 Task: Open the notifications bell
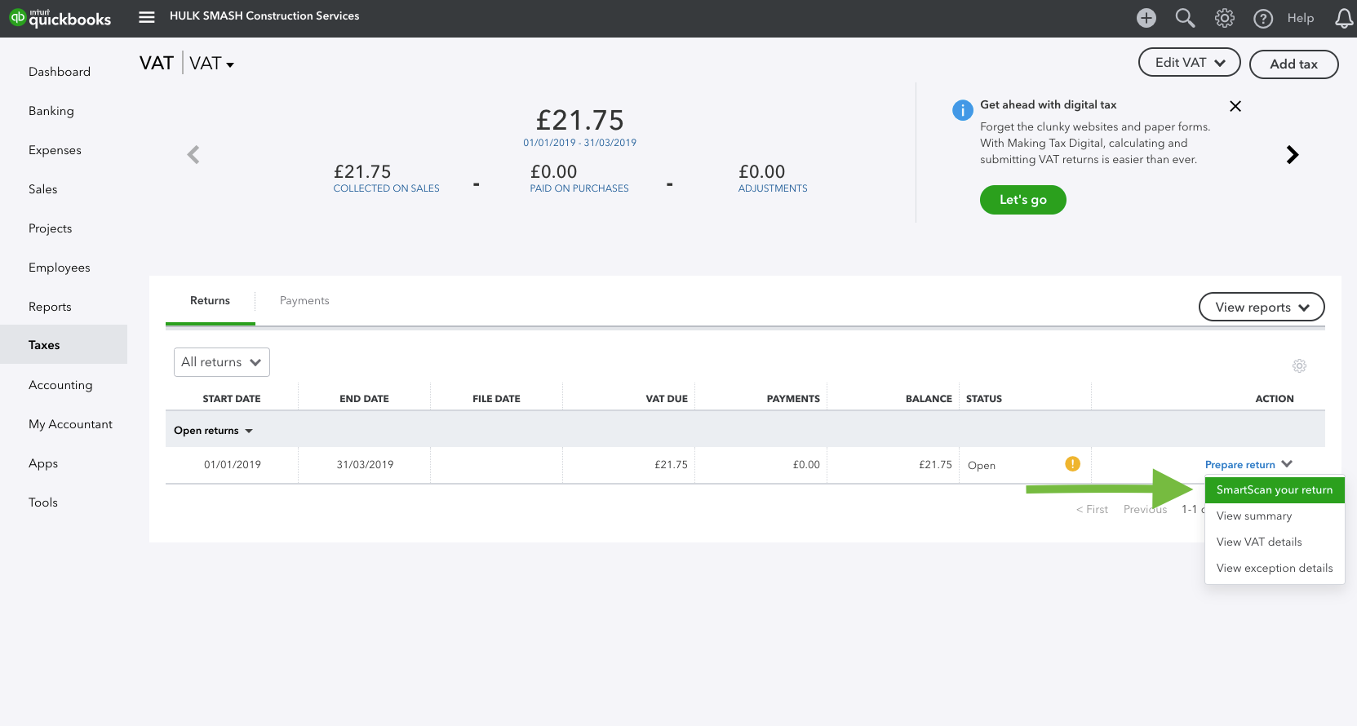click(1343, 18)
